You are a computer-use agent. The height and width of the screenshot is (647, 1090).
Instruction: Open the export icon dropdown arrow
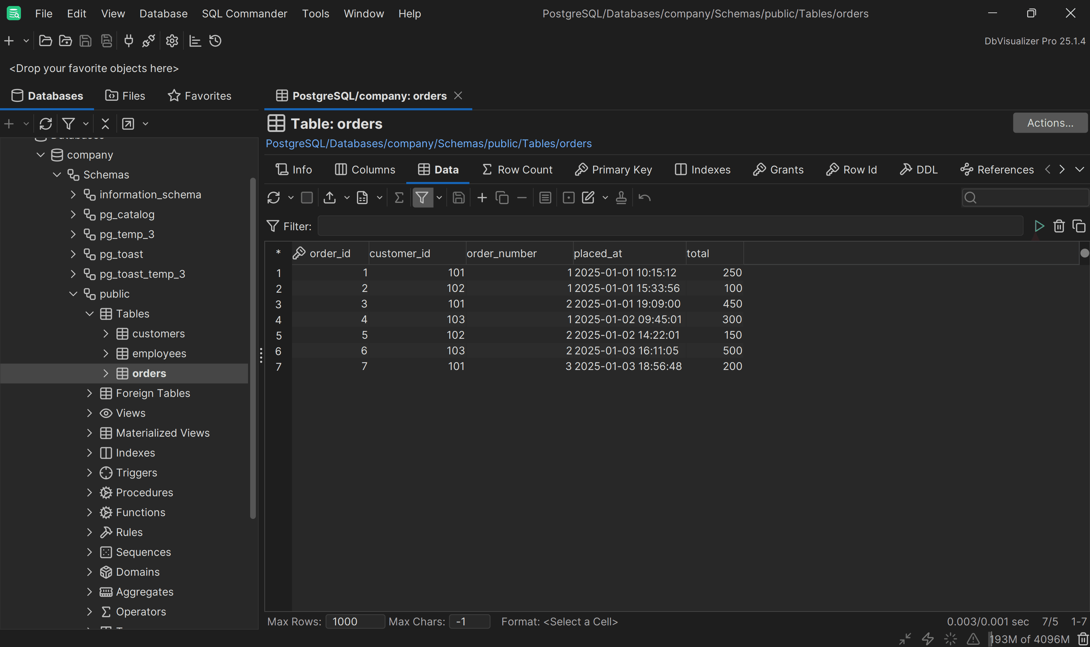[x=347, y=198]
